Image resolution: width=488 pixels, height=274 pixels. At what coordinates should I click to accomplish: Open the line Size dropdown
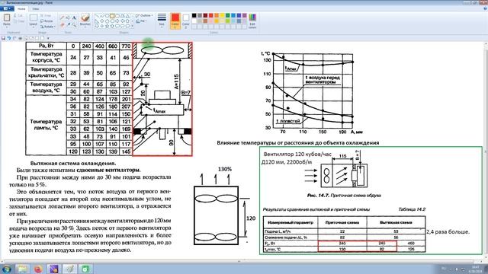(162, 21)
